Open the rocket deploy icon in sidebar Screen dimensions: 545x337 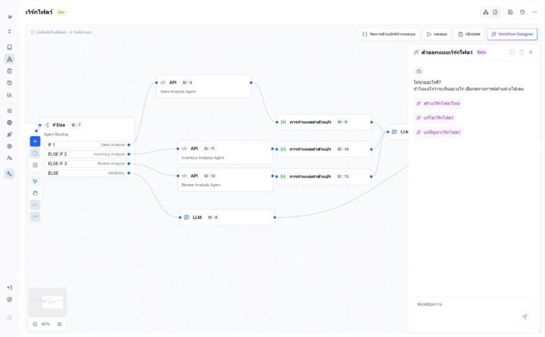click(x=9, y=134)
